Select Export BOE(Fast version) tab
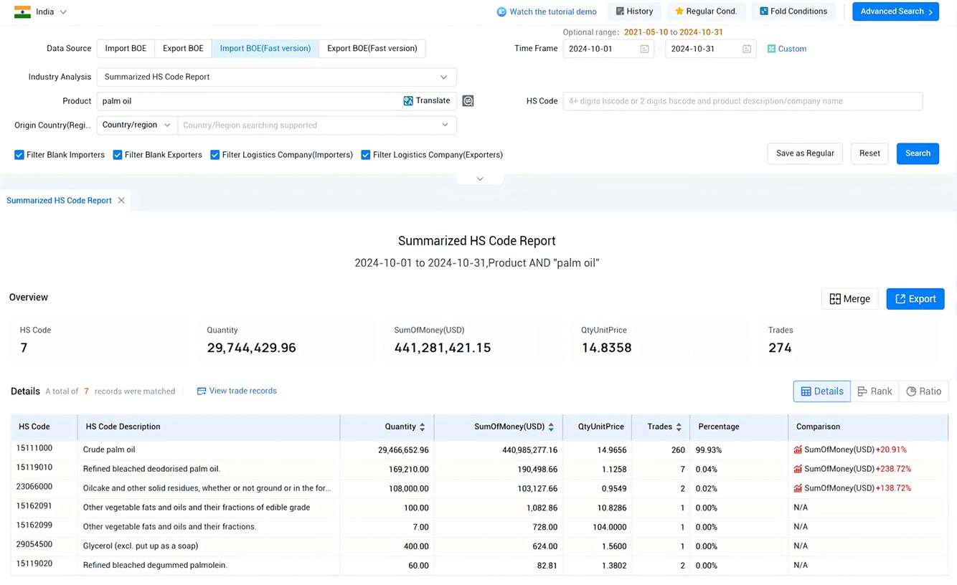The image size is (957, 585). tap(372, 49)
